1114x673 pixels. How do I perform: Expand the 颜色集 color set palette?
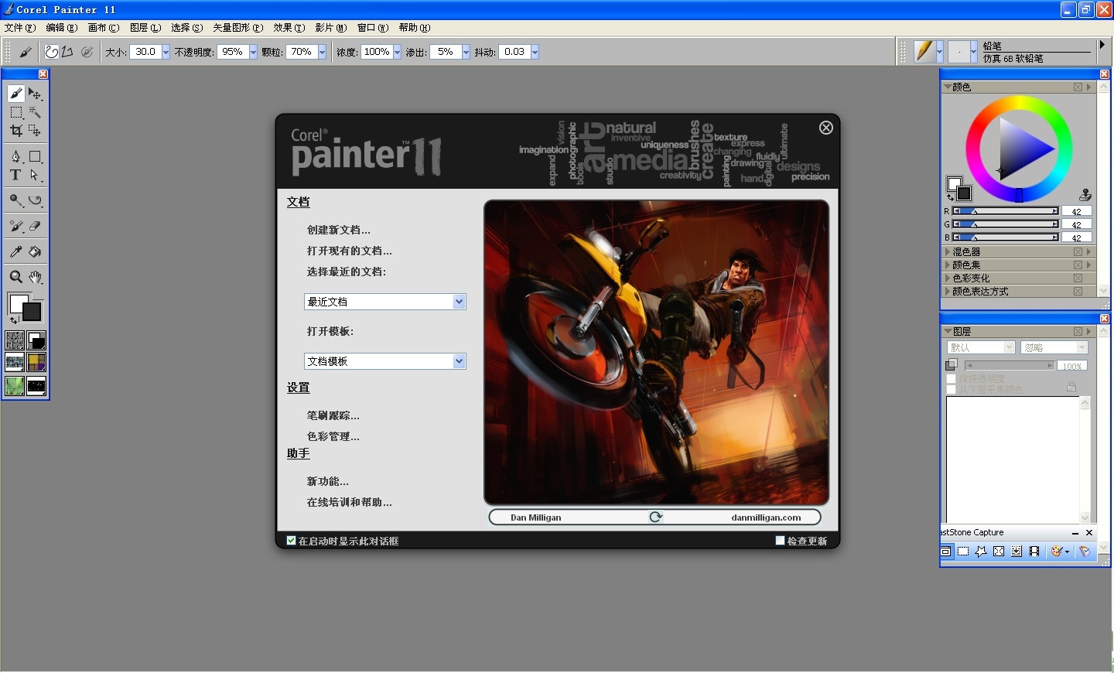(x=948, y=265)
